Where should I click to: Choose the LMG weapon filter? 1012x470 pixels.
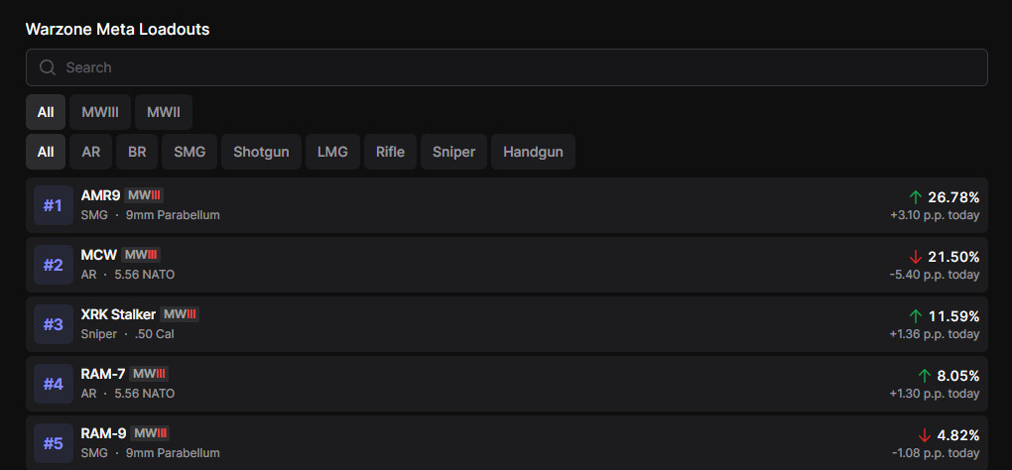(x=332, y=152)
